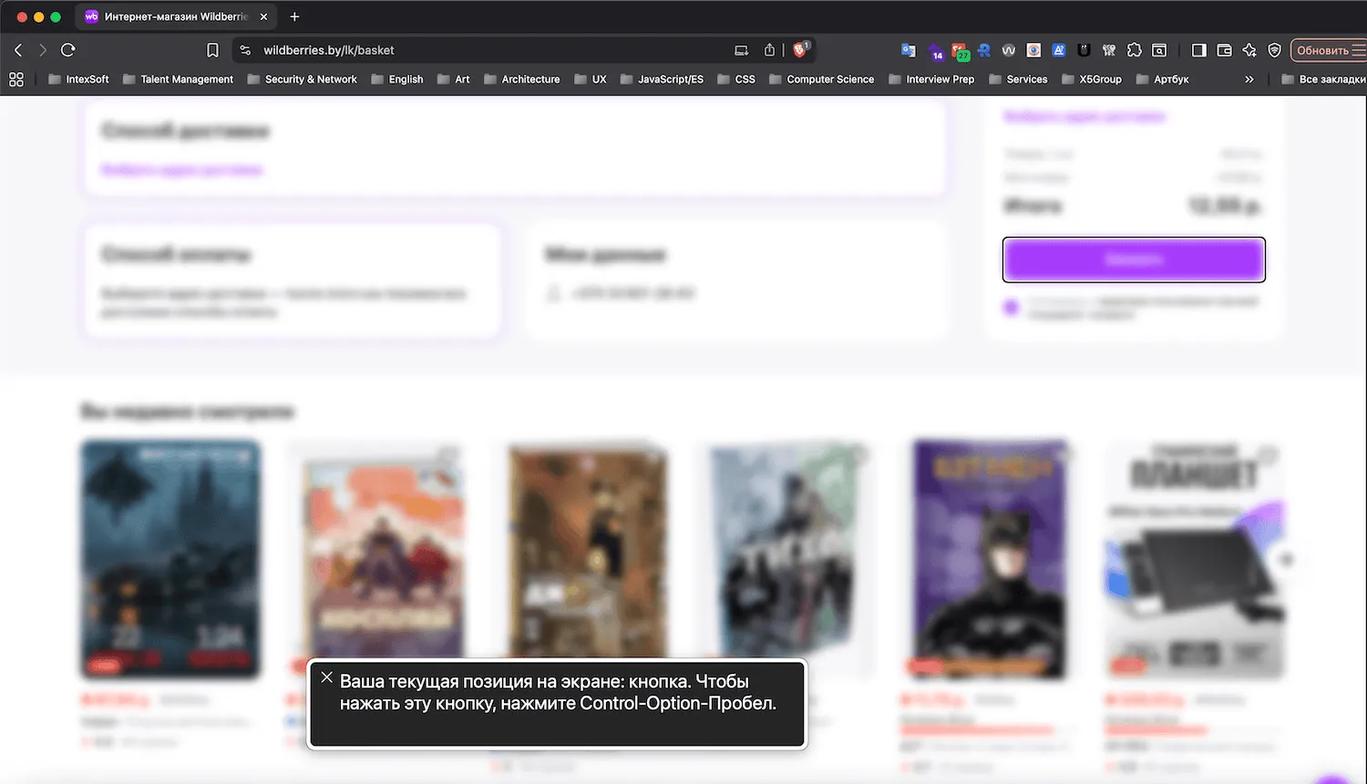Click the bookmark icon beside the address bar

pyautogui.click(x=212, y=50)
